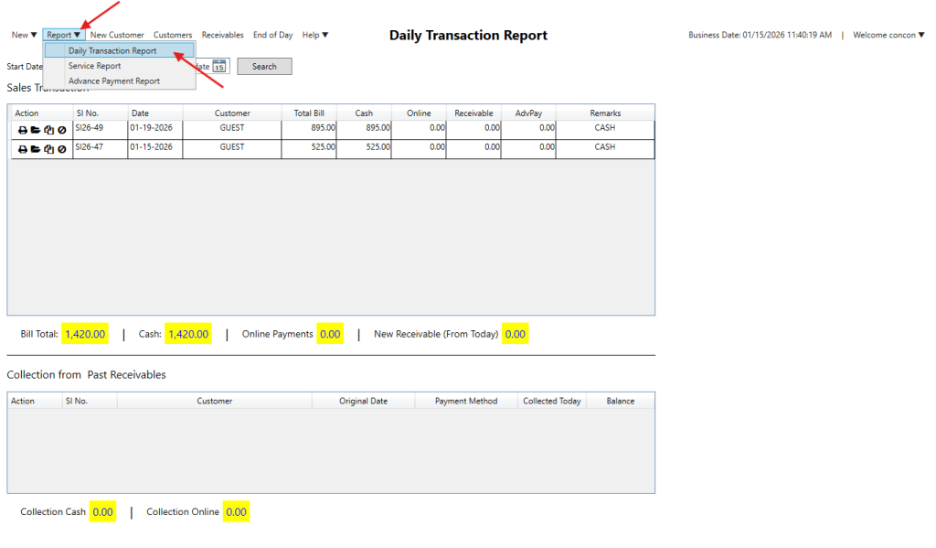Click the copy icon for SI26-49
Screen dimensions: 936x548
pyautogui.click(x=48, y=130)
